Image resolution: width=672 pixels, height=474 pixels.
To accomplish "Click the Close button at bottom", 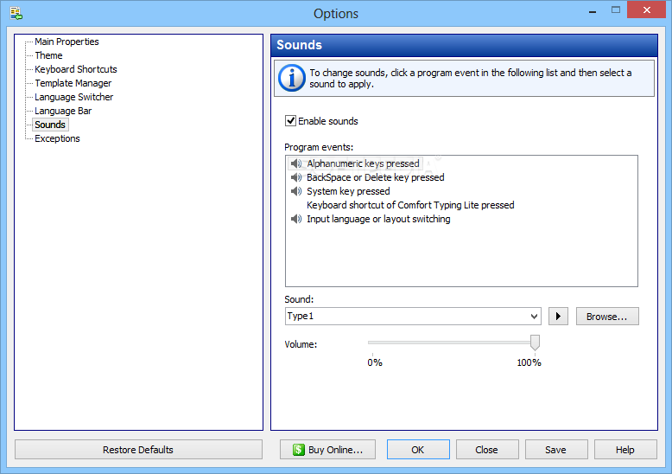I will [487, 450].
